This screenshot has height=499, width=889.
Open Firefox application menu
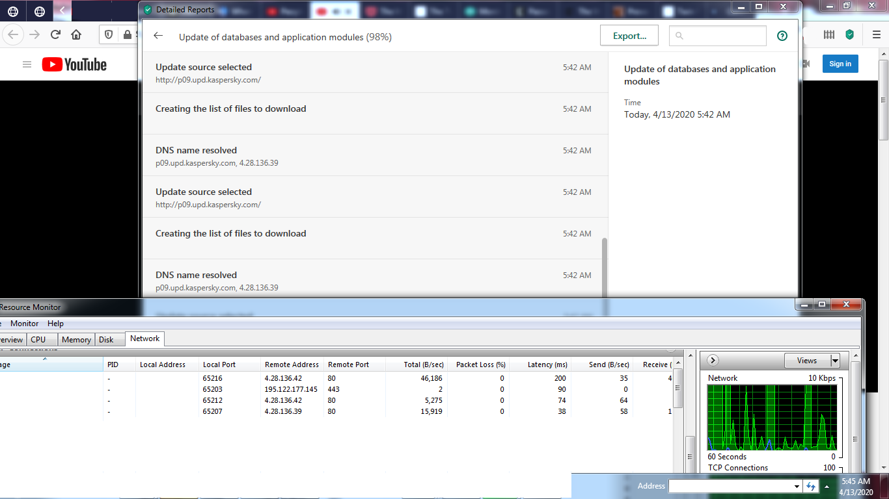(876, 34)
